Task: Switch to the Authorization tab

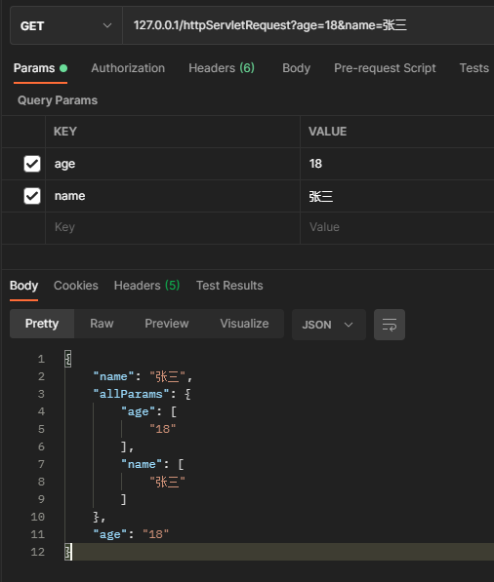Action: pos(128,68)
